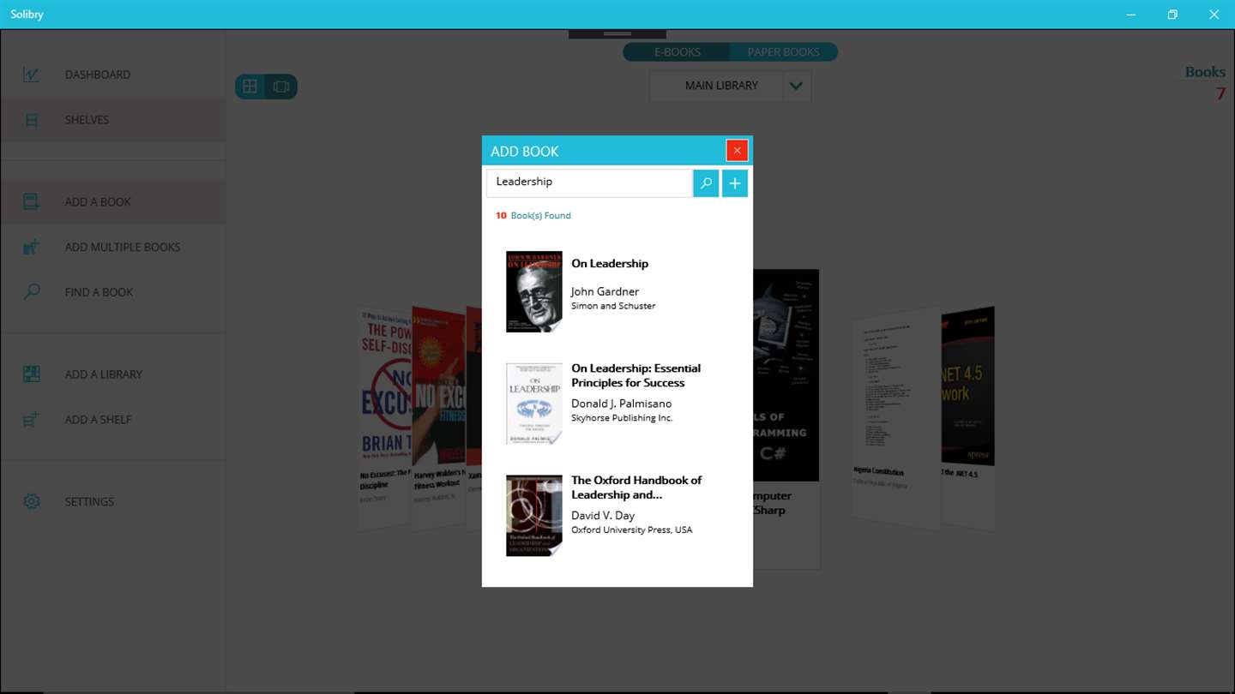Click the No Excuses book cover on shelf
The height and width of the screenshot is (694, 1235).
(386, 387)
